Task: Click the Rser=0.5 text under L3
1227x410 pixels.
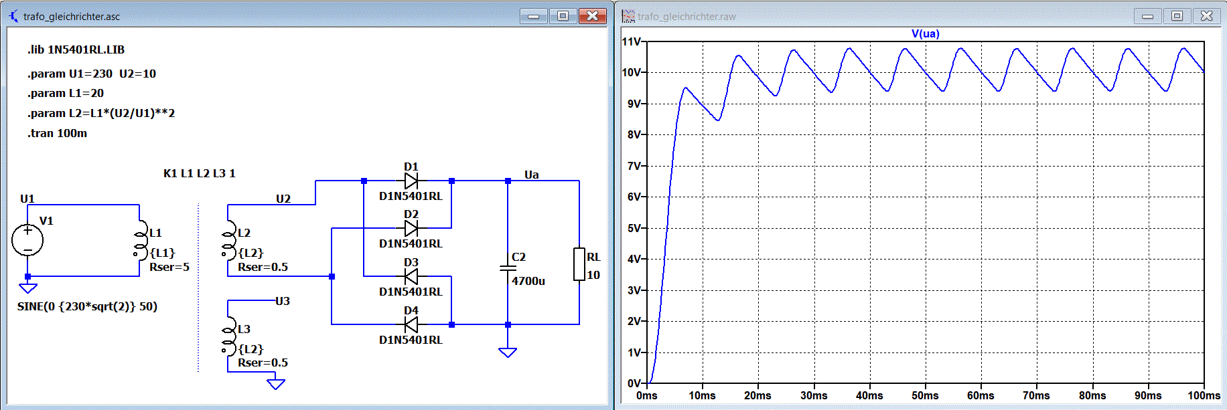Action: tap(263, 363)
